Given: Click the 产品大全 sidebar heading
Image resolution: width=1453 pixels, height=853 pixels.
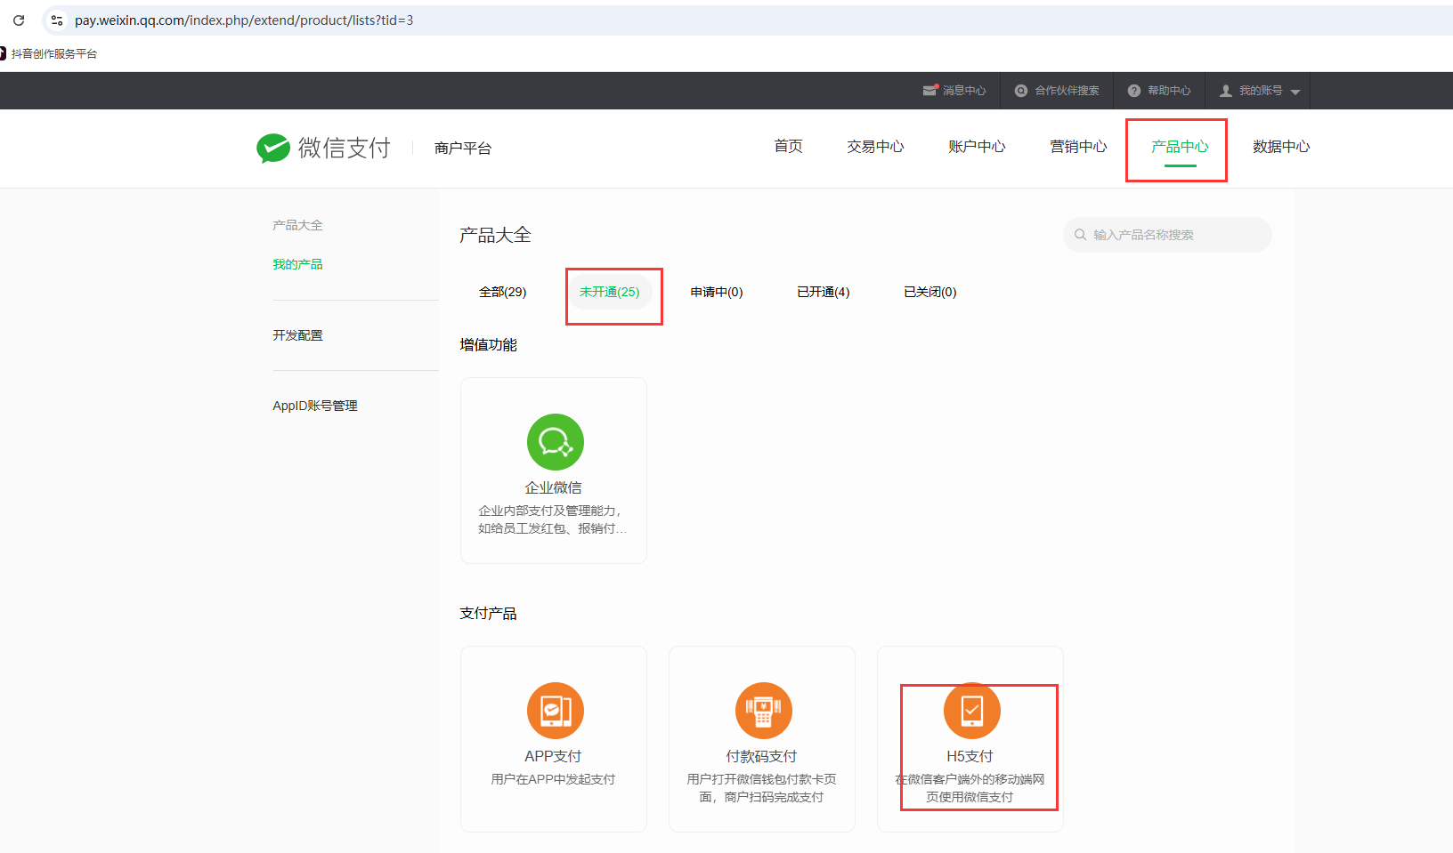Looking at the screenshot, I should click(x=297, y=225).
